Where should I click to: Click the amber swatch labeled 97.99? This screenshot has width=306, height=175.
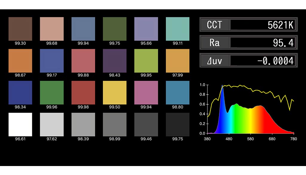pyautogui.click(x=178, y=61)
